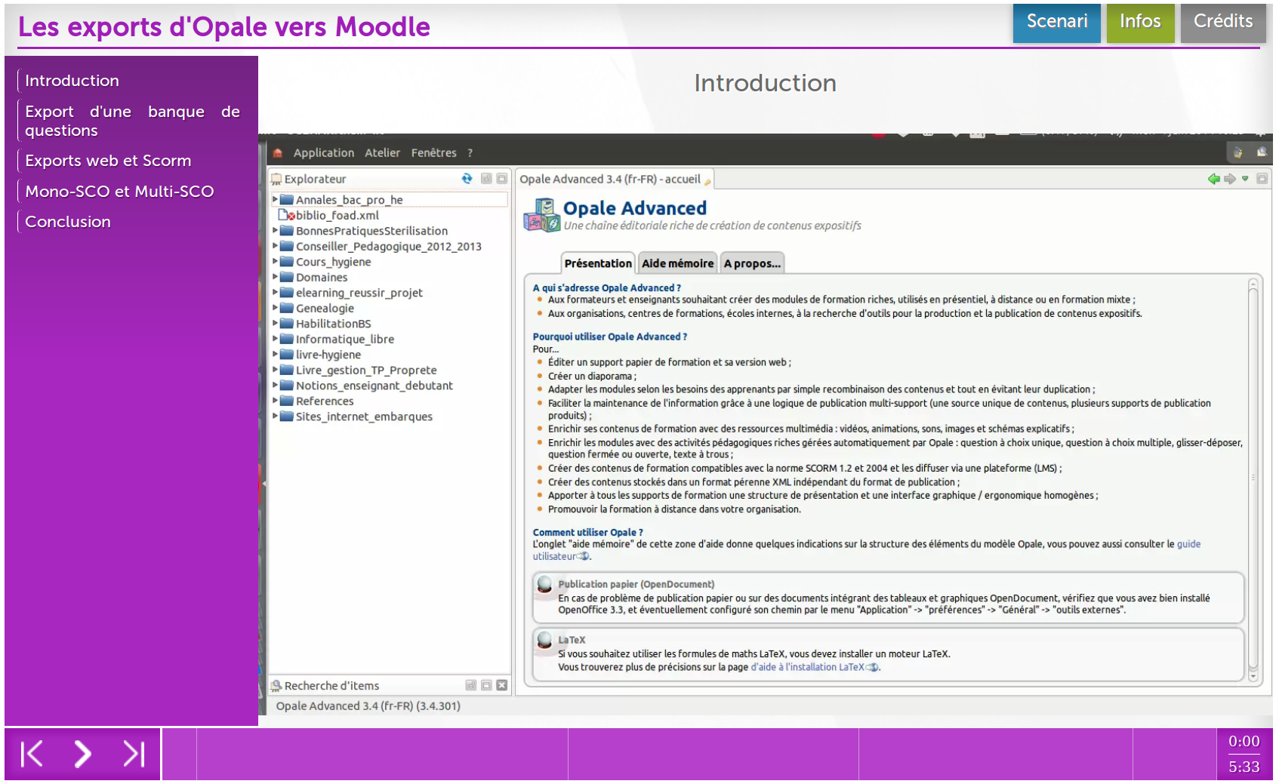Click the Recherche d'items maximize icon
This screenshot has width=1276, height=784.
tap(487, 685)
